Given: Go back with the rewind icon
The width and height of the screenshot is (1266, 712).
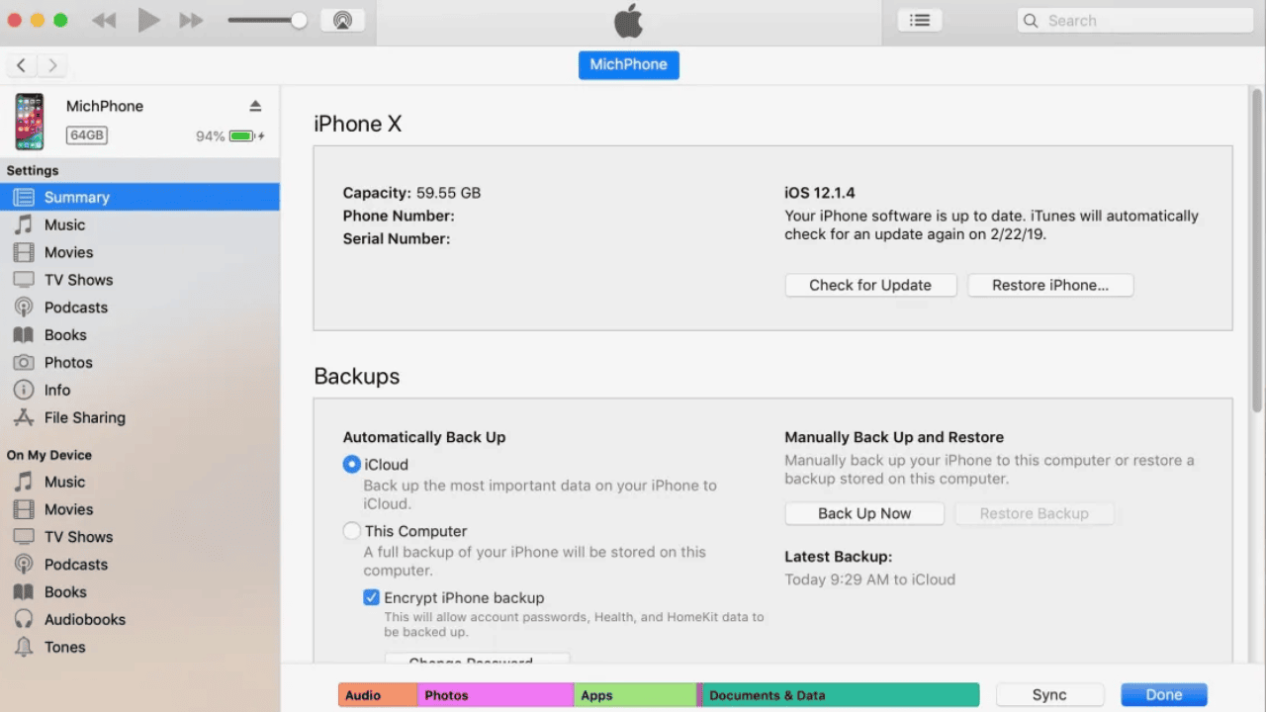Looking at the screenshot, I should pos(104,20).
